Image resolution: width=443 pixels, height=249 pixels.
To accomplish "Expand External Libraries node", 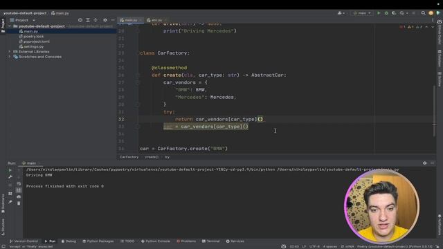I will (x=10, y=52).
